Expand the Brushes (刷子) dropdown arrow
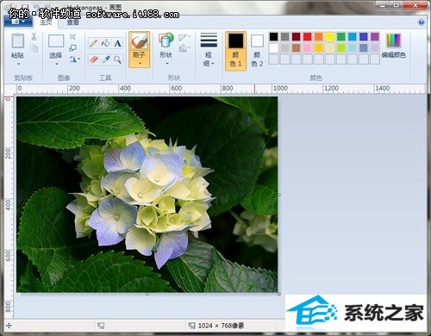431x336 pixels. point(140,64)
